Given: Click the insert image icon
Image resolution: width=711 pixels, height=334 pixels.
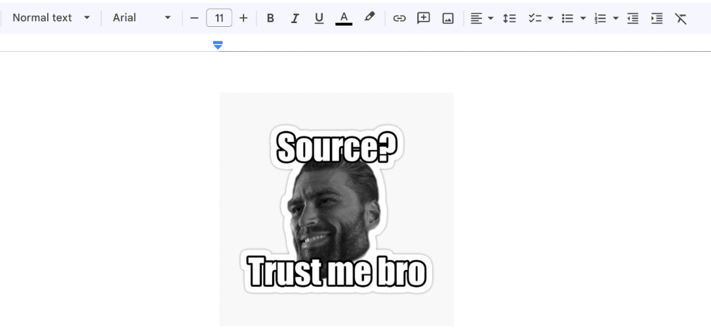Looking at the screenshot, I should pos(448,18).
